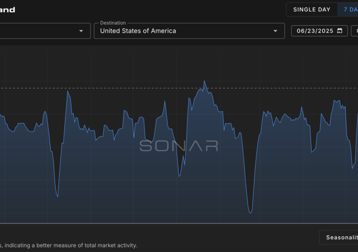Open the Destination dropdown arrow
The image size is (358, 252).
coord(275,31)
